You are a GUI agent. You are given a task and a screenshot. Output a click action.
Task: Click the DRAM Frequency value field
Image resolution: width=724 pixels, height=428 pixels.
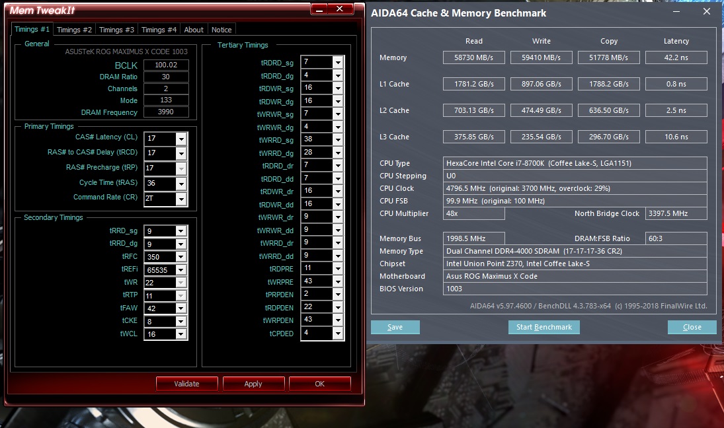(166, 112)
